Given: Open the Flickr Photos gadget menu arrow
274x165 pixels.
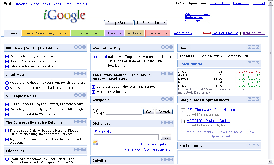Looking at the screenshot, I should pos(250,145).
